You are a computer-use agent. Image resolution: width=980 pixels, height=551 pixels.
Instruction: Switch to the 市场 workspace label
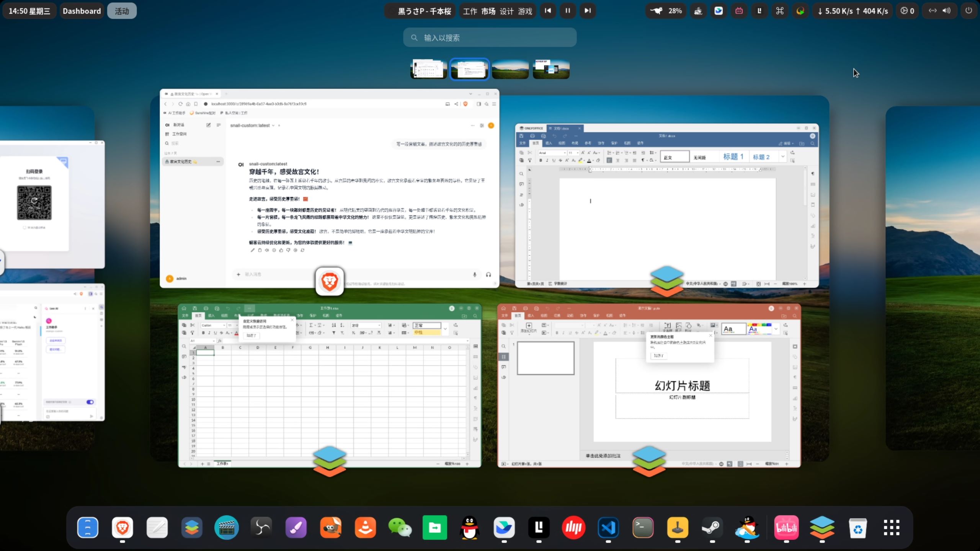pyautogui.click(x=488, y=11)
